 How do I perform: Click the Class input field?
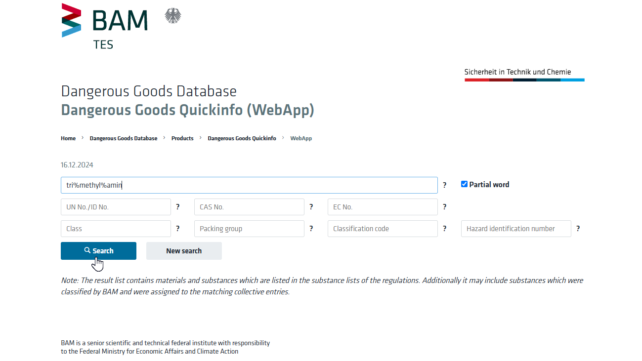(x=116, y=229)
